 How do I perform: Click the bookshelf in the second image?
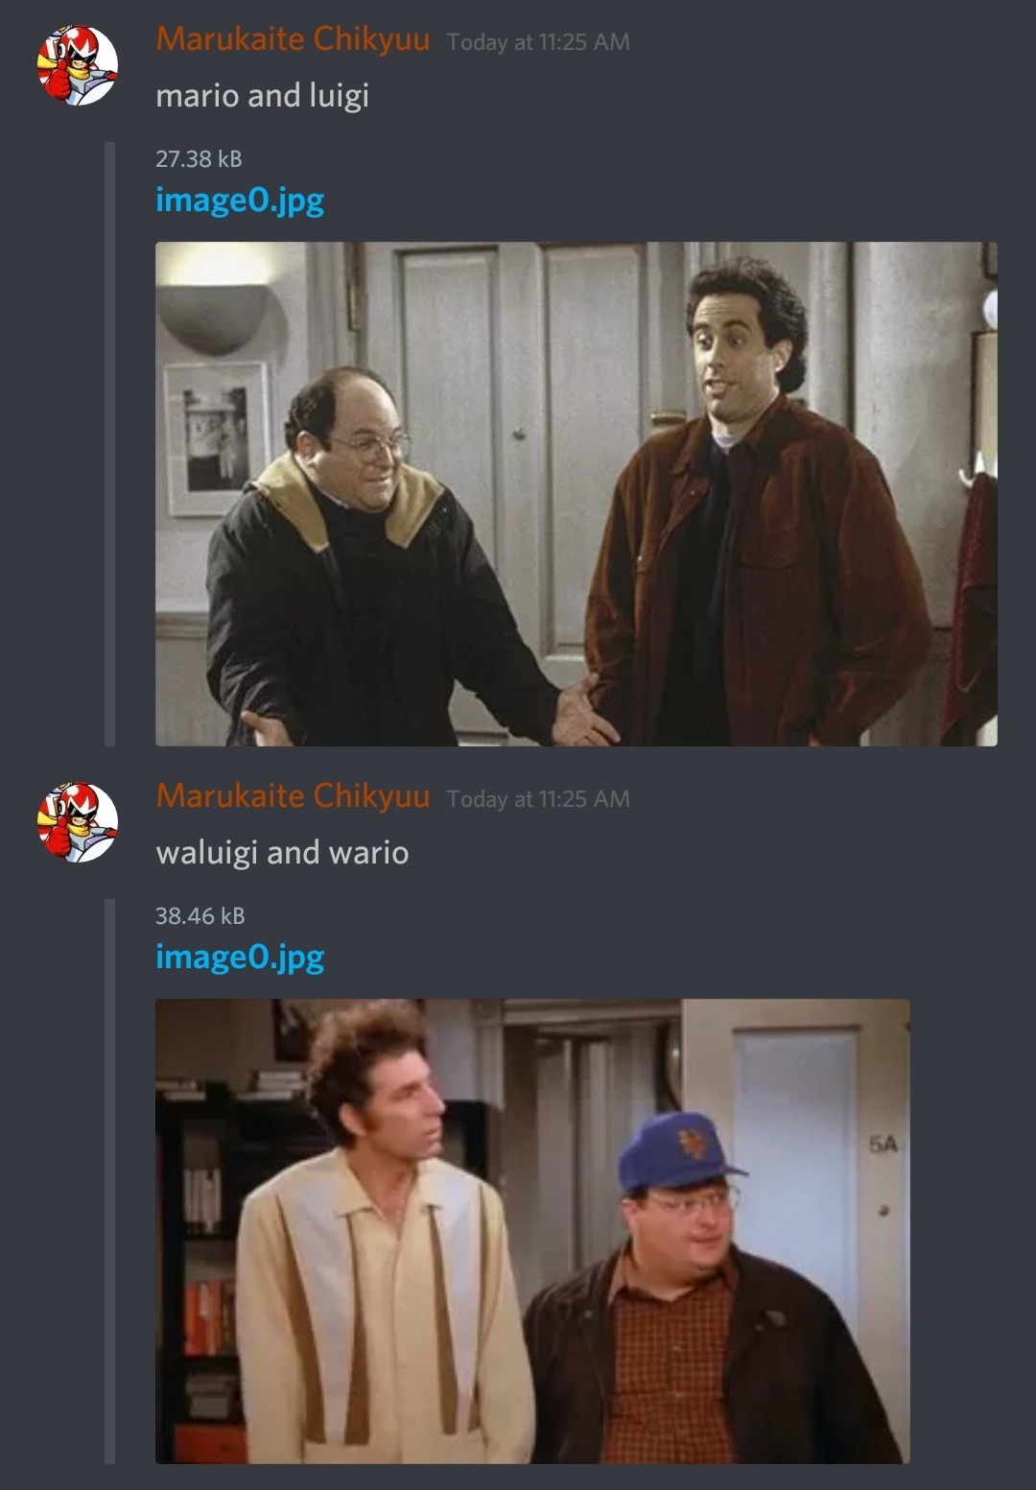coord(201,1266)
